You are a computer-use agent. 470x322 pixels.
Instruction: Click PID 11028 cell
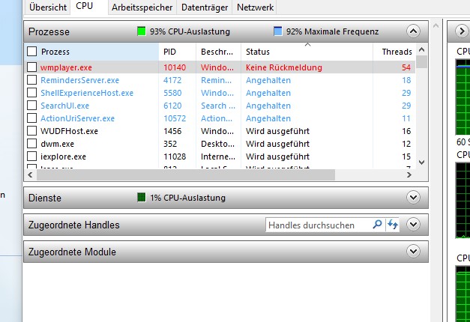(175, 157)
